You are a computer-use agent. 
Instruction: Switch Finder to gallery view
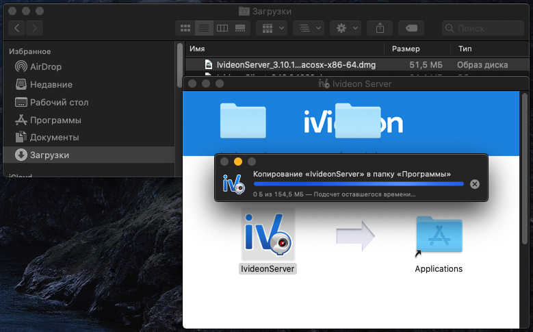[240, 28]
